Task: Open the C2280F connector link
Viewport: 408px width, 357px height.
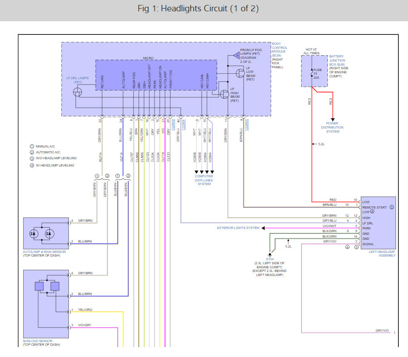Action: (184, 124)
